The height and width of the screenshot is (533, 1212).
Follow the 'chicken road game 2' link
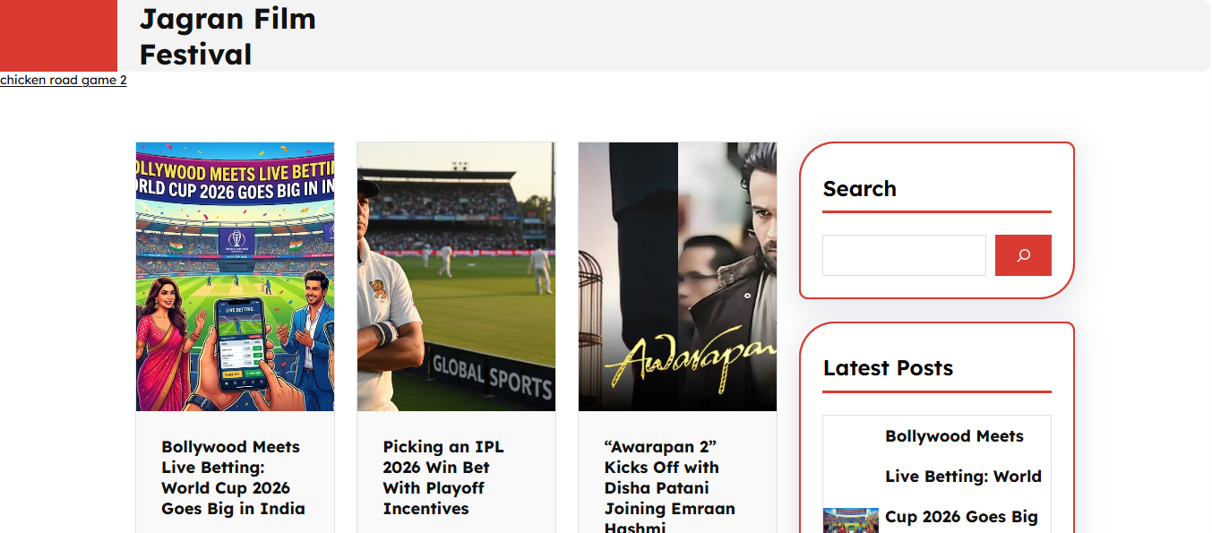pos(64,80)
